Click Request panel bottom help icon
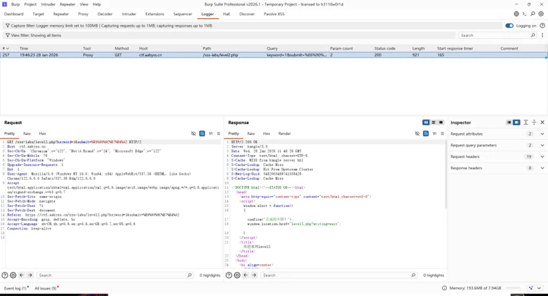 pyautogui.click(x=5, y=275)
